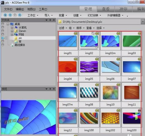
Task: Click the img12 file name label
Action: point(67,130)
